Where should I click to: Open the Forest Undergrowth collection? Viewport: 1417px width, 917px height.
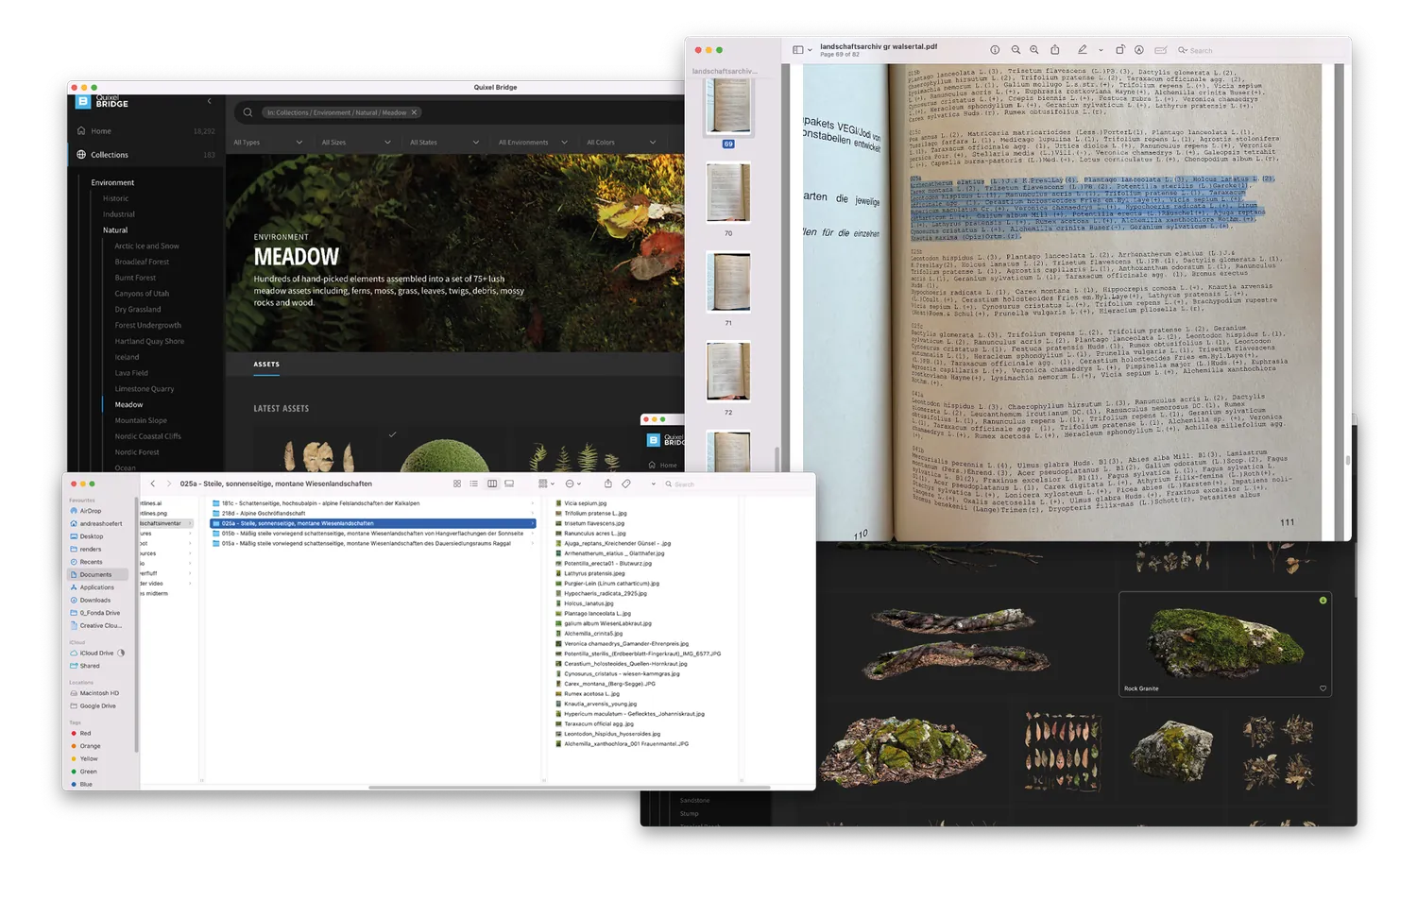pyautogui.click(x=148, y=325)
